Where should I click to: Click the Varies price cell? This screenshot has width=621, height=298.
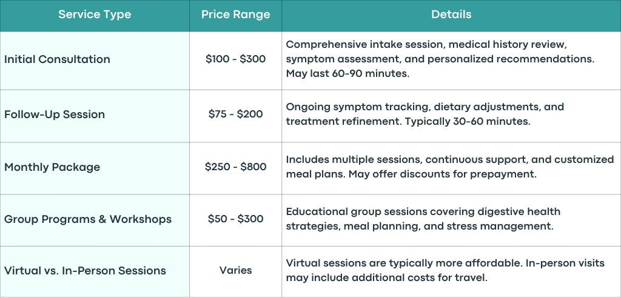pyautogui.click(x=236, y=271)
